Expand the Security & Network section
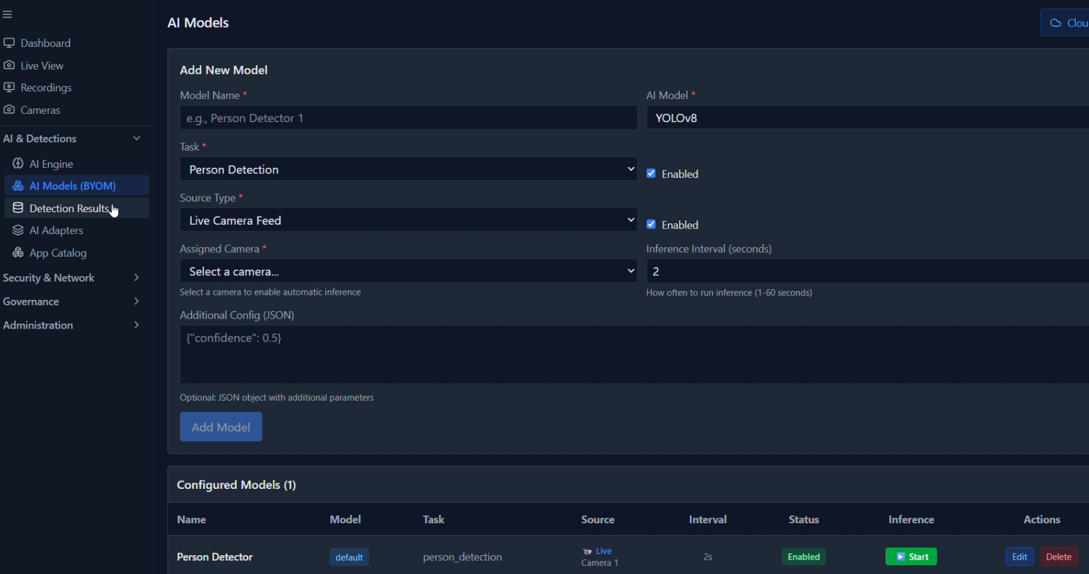The width and height of the screenshot is (1089, 574). coord(72,277)
